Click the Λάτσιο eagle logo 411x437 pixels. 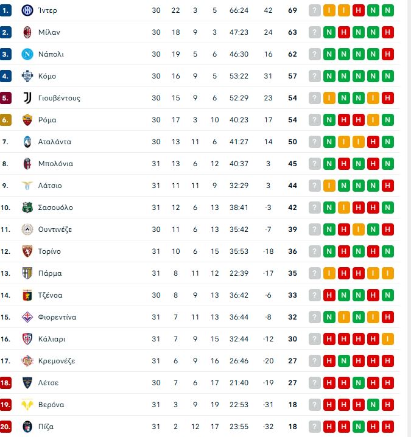click(27, 186)
